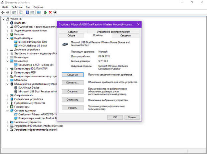Select Программные устройства row
This screenshot has height=154, width=207.
30,103
